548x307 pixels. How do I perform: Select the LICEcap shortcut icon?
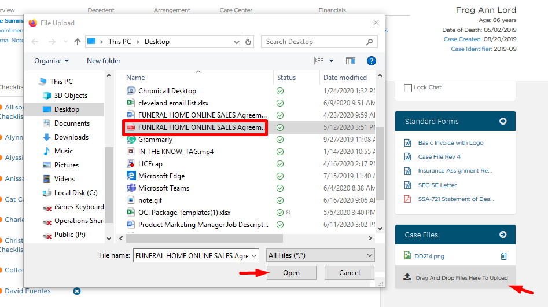(x=131, y=164)
